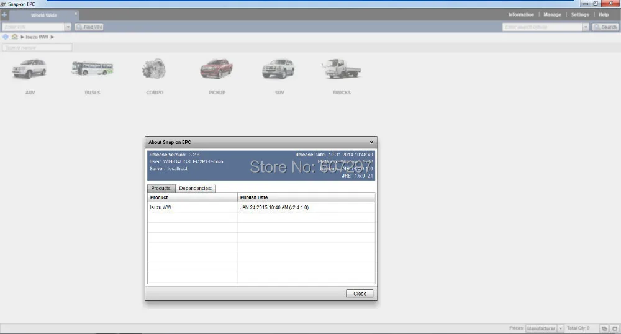Screen dimensions: 621x334
Task: Close the World Wide tab
Action: click(76, 14)
